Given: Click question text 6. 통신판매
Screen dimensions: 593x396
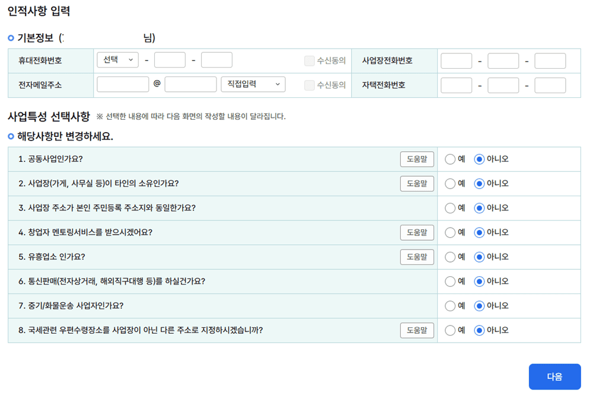Looking at the screenshot, I should 111,282.
